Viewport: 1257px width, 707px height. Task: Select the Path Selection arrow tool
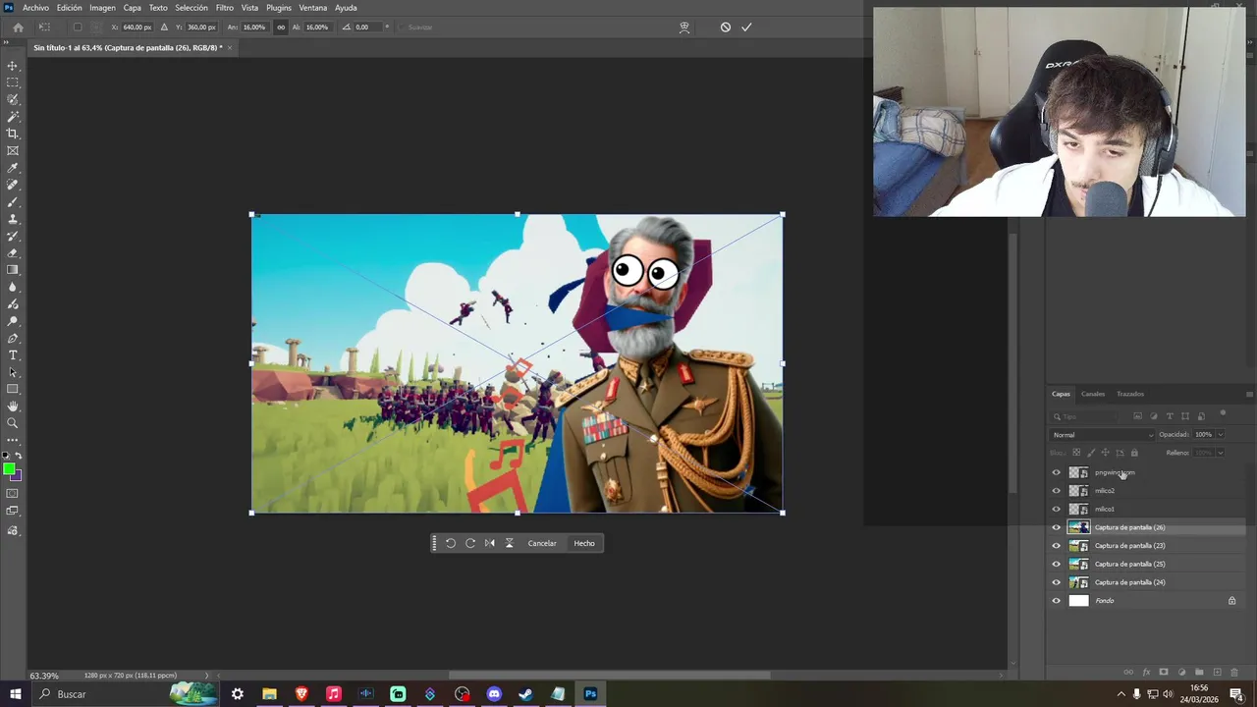click(x=13, y=372)
